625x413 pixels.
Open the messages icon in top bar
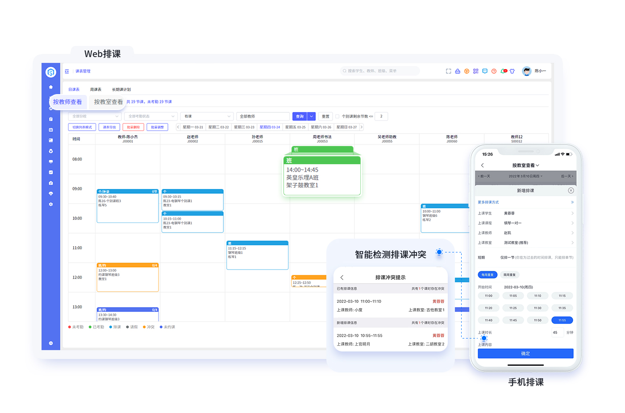pyautogui.click(x=484, y=71)
